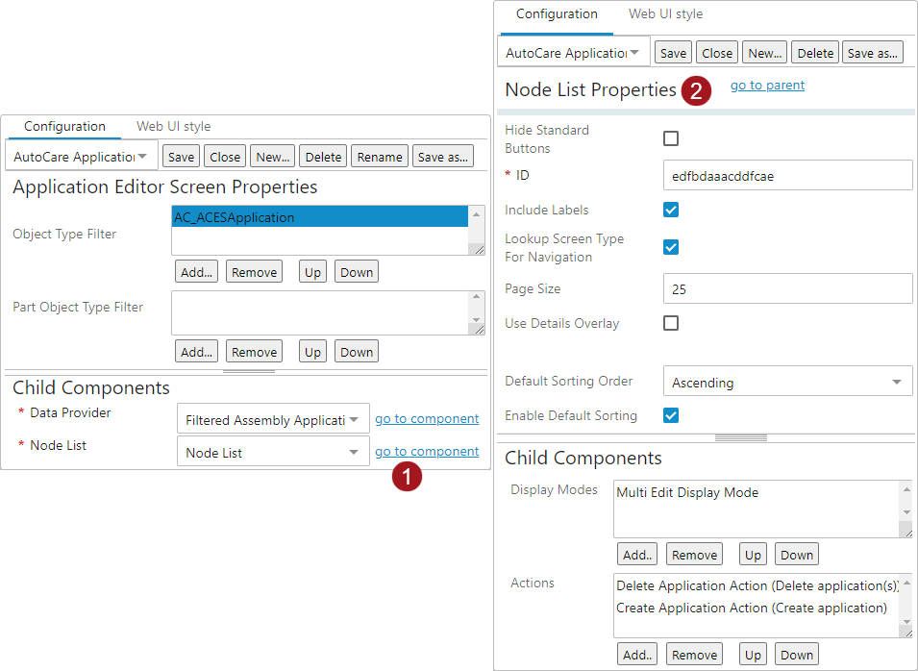Click scroll down arrow in Actions list
This screenshot has width=918, height=671.
click(906, 622)
